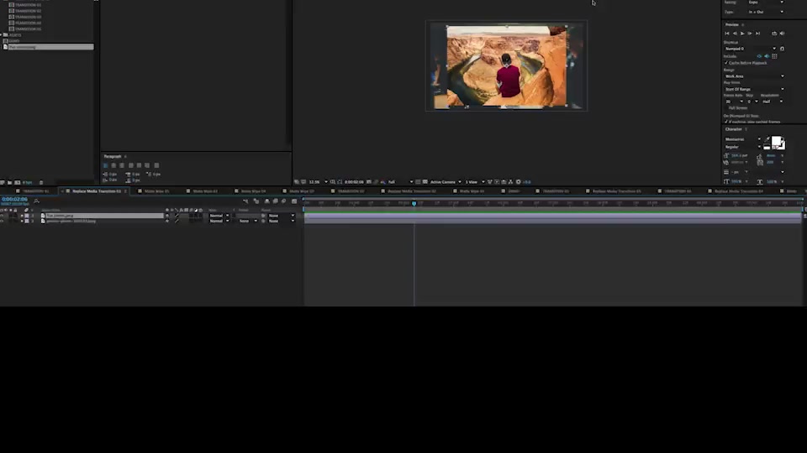Open the composition mini-flowchart icon
Image resolution: width=807 pixels, height=453 pixels.
pyautogui.click(x=245, y=201)
